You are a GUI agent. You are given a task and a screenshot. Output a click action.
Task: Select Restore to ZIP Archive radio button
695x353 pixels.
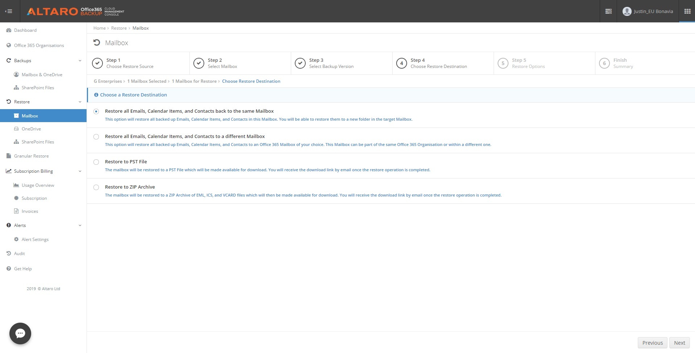[x=96, y=187]
